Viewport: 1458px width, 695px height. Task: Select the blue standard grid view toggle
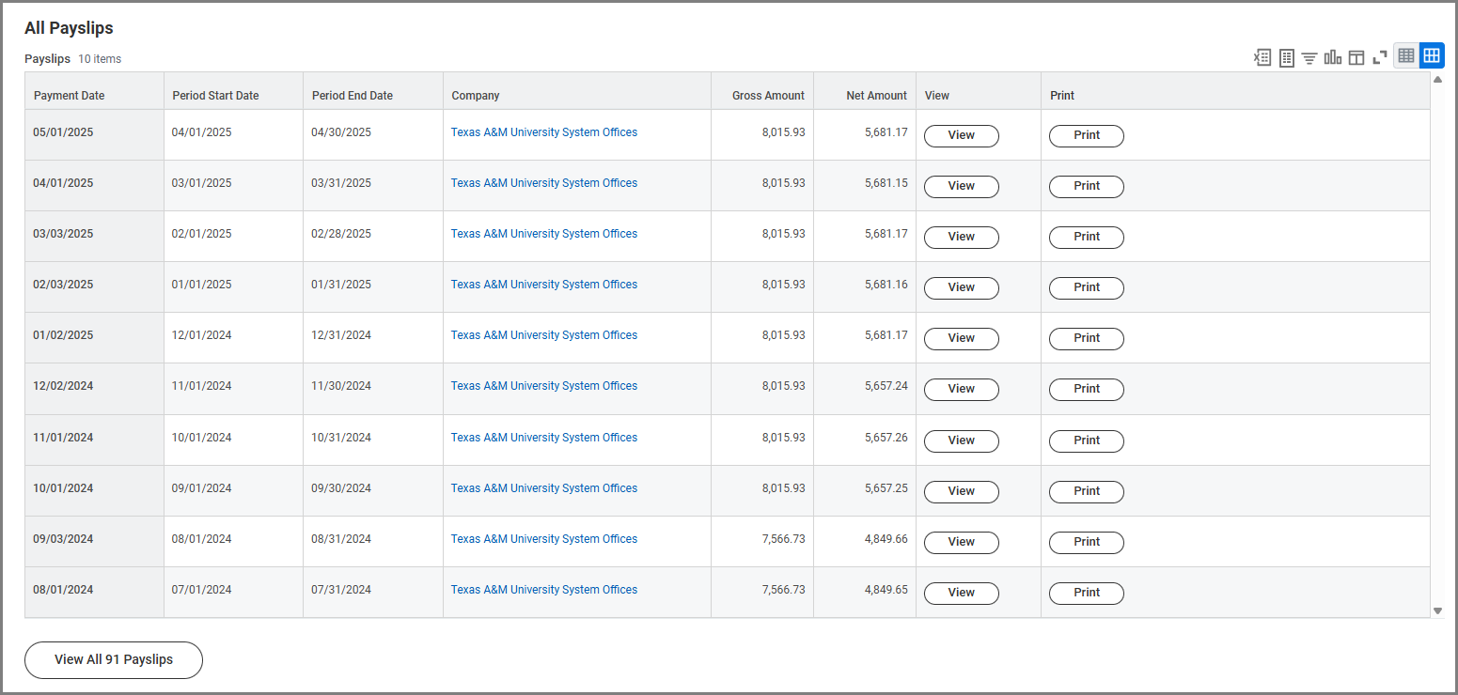(x=1432, y=56)
